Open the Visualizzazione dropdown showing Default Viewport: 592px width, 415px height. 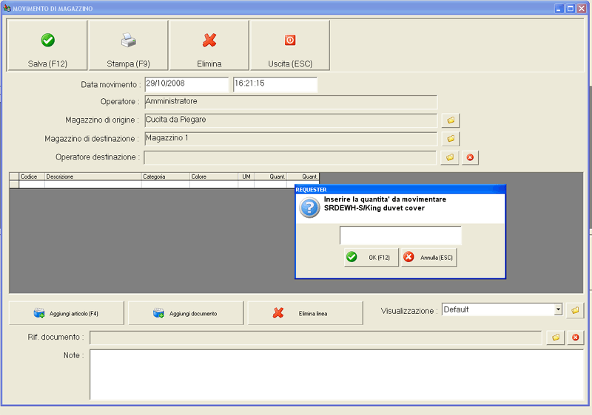558,309
